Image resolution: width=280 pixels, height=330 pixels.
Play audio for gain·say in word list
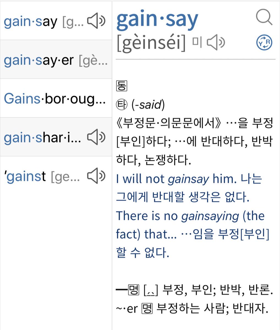coord(96,22)
